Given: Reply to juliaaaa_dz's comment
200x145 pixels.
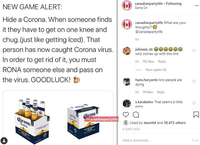Looking at the screenshot, I should click(x=162, y=61).
